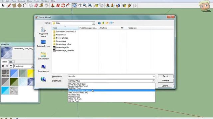Click Materials home icon

[x=11, y=66]
